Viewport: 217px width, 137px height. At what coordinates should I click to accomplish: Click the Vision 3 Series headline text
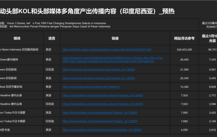click(x=56, y=23)
